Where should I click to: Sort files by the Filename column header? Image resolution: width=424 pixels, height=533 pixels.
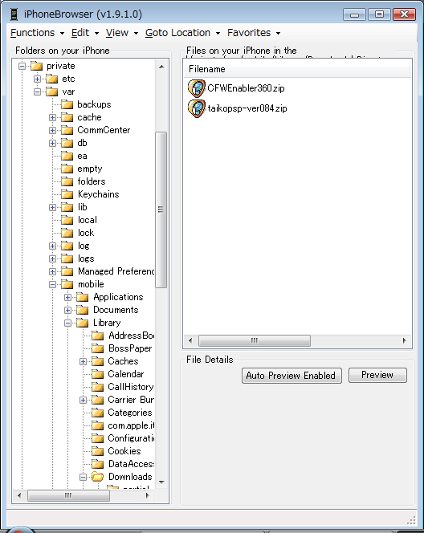coord(297,69)
